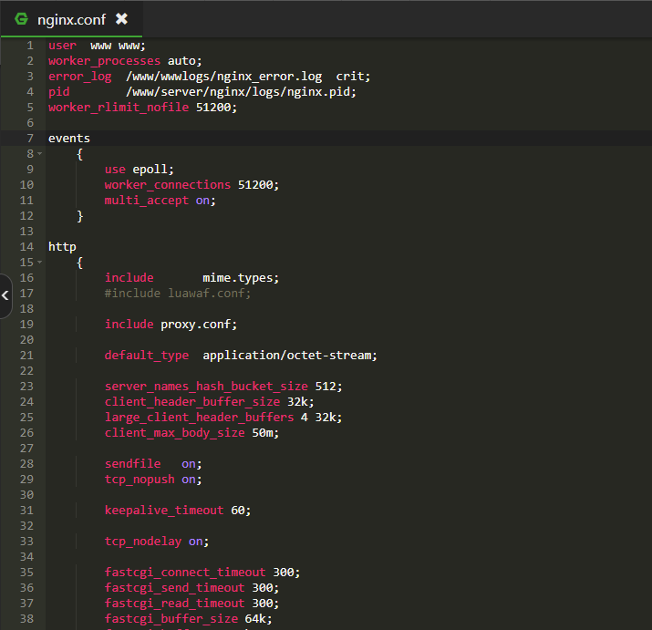Viewport: 652px width, 630px height.
Task: Click line number 17 in the gutter
Action: [x=26, y=294]
